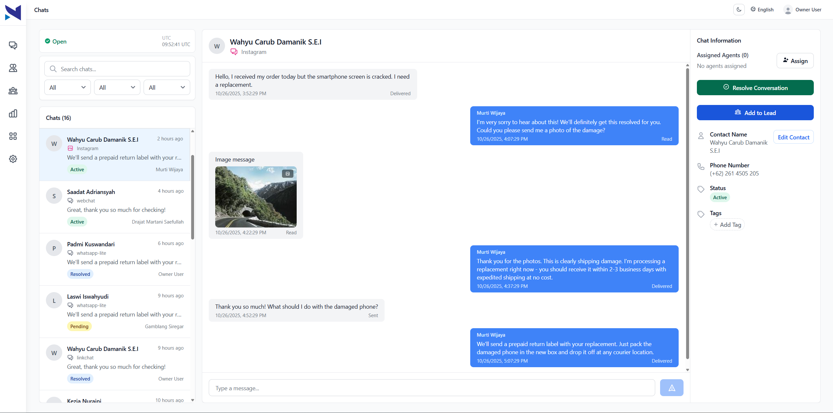This screenshot has width=833, height=413.
Task: Click the Add to Lead button
Action: [755, 113]
